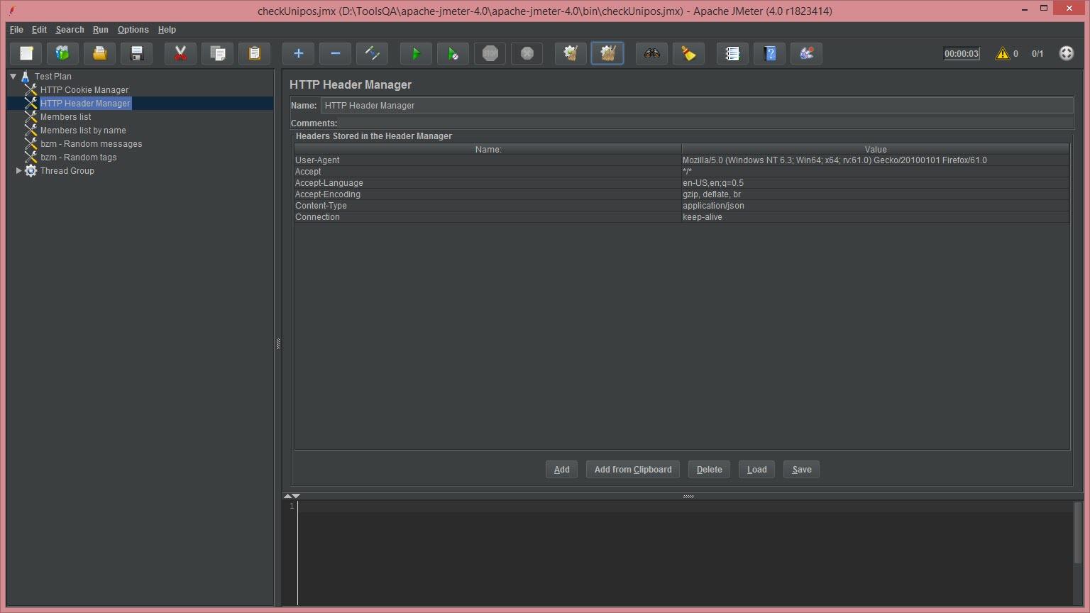Paste using the clipboard toolbar icon
Image resolution: width=1090 pixels, height=613 pixels.
click(x=255, y=53)
